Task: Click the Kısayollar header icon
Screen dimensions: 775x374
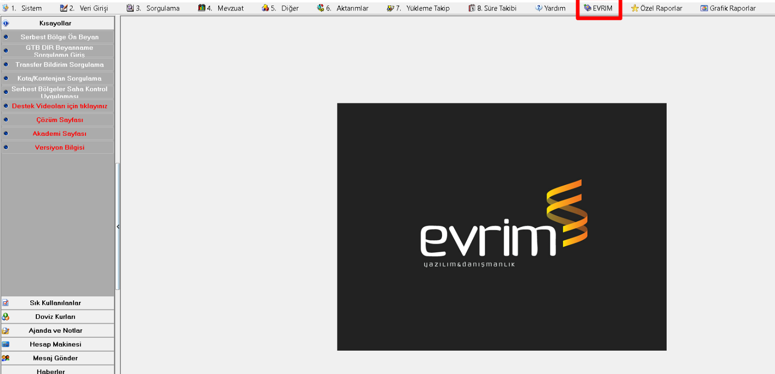Action: 6,23
